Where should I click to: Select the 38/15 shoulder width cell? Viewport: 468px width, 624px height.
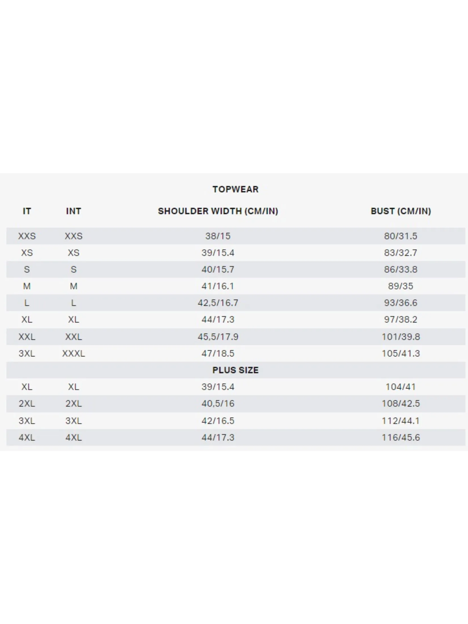click(x=218, y=236)
